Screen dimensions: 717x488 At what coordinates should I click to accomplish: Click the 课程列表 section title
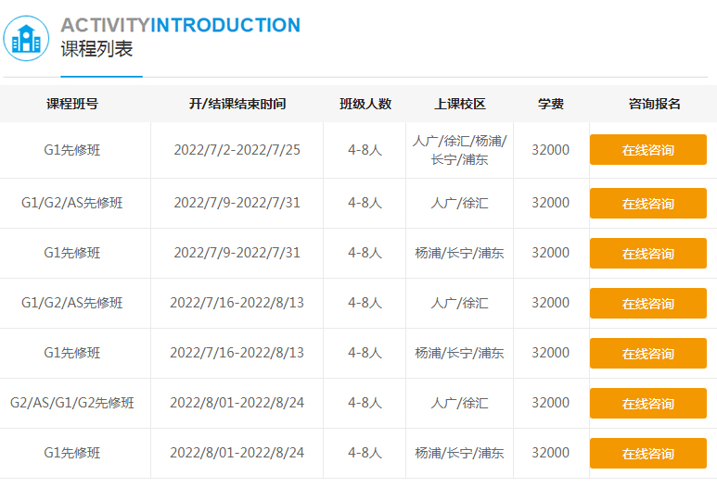point(96,50)
